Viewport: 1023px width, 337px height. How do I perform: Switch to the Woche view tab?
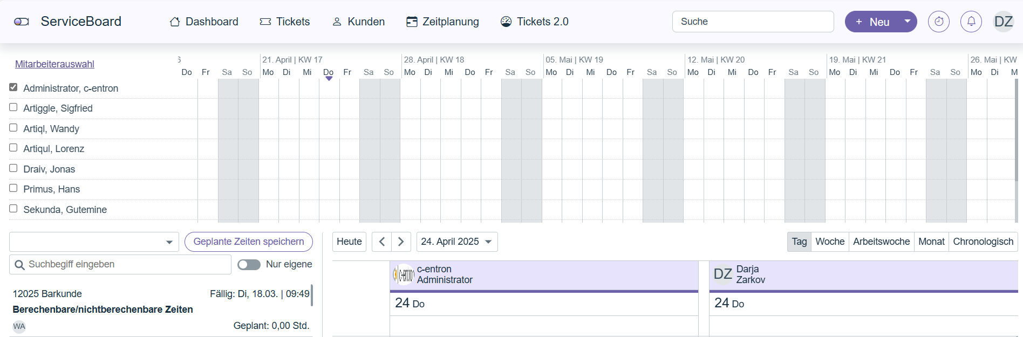[x=829, y=242]
